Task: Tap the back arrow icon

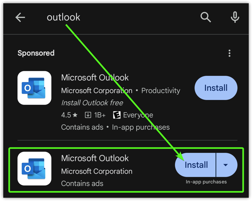Action: [20, 17]
